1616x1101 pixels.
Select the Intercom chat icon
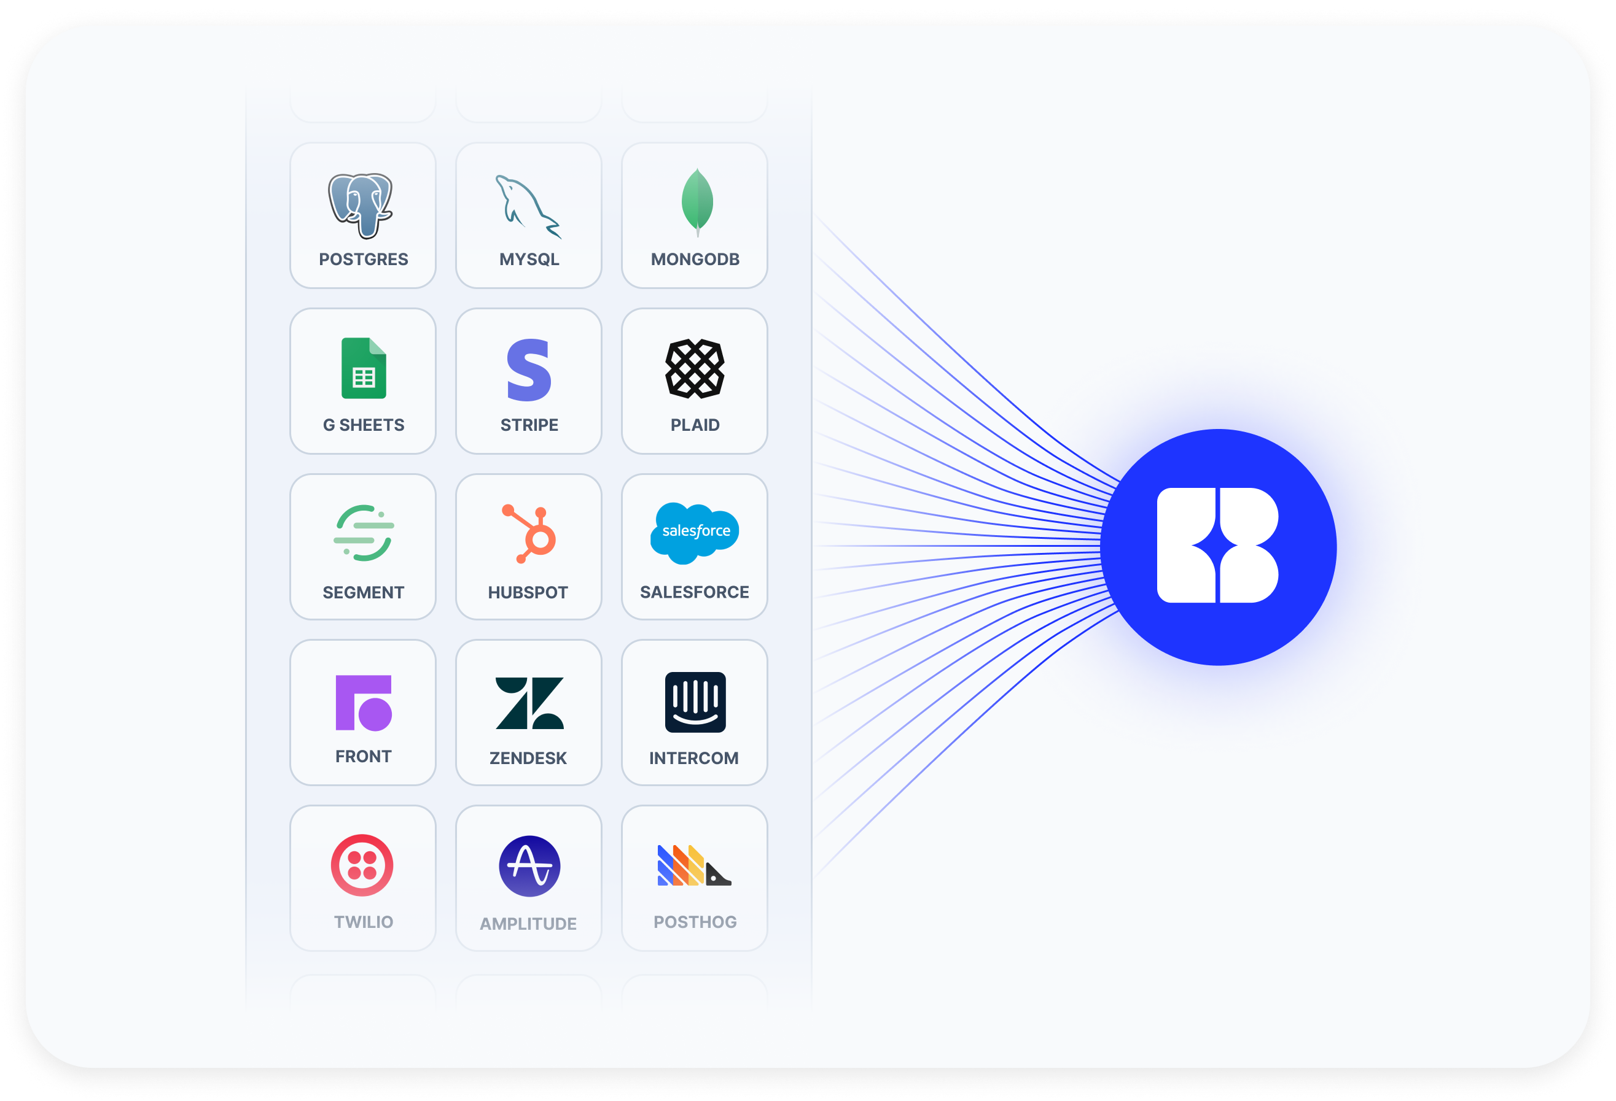pos(695,702)
